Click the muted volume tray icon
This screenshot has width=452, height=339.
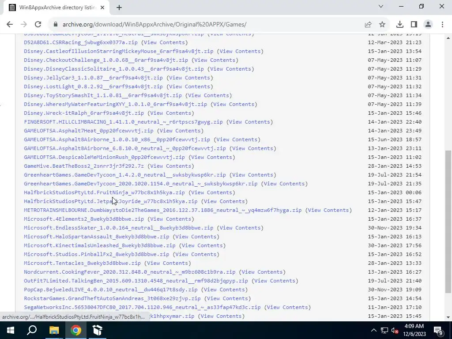[395, 330]
